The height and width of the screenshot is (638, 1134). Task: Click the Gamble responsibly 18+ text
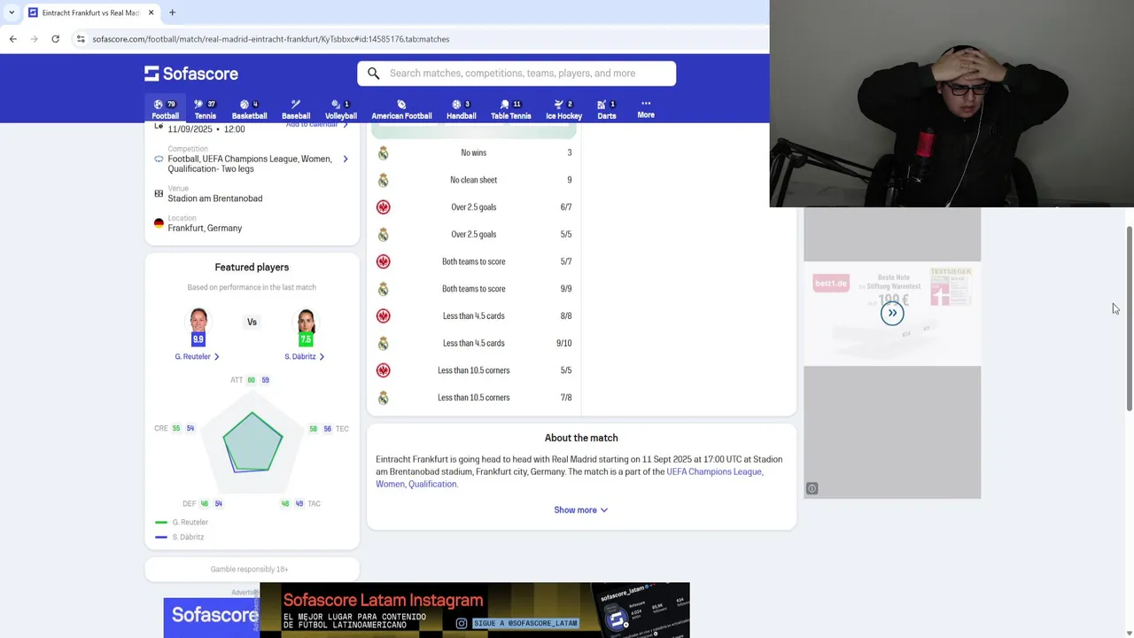point(249,569)
